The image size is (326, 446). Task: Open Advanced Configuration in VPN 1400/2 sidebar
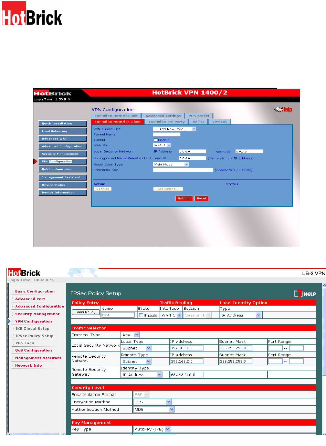[x=62, y=146]
